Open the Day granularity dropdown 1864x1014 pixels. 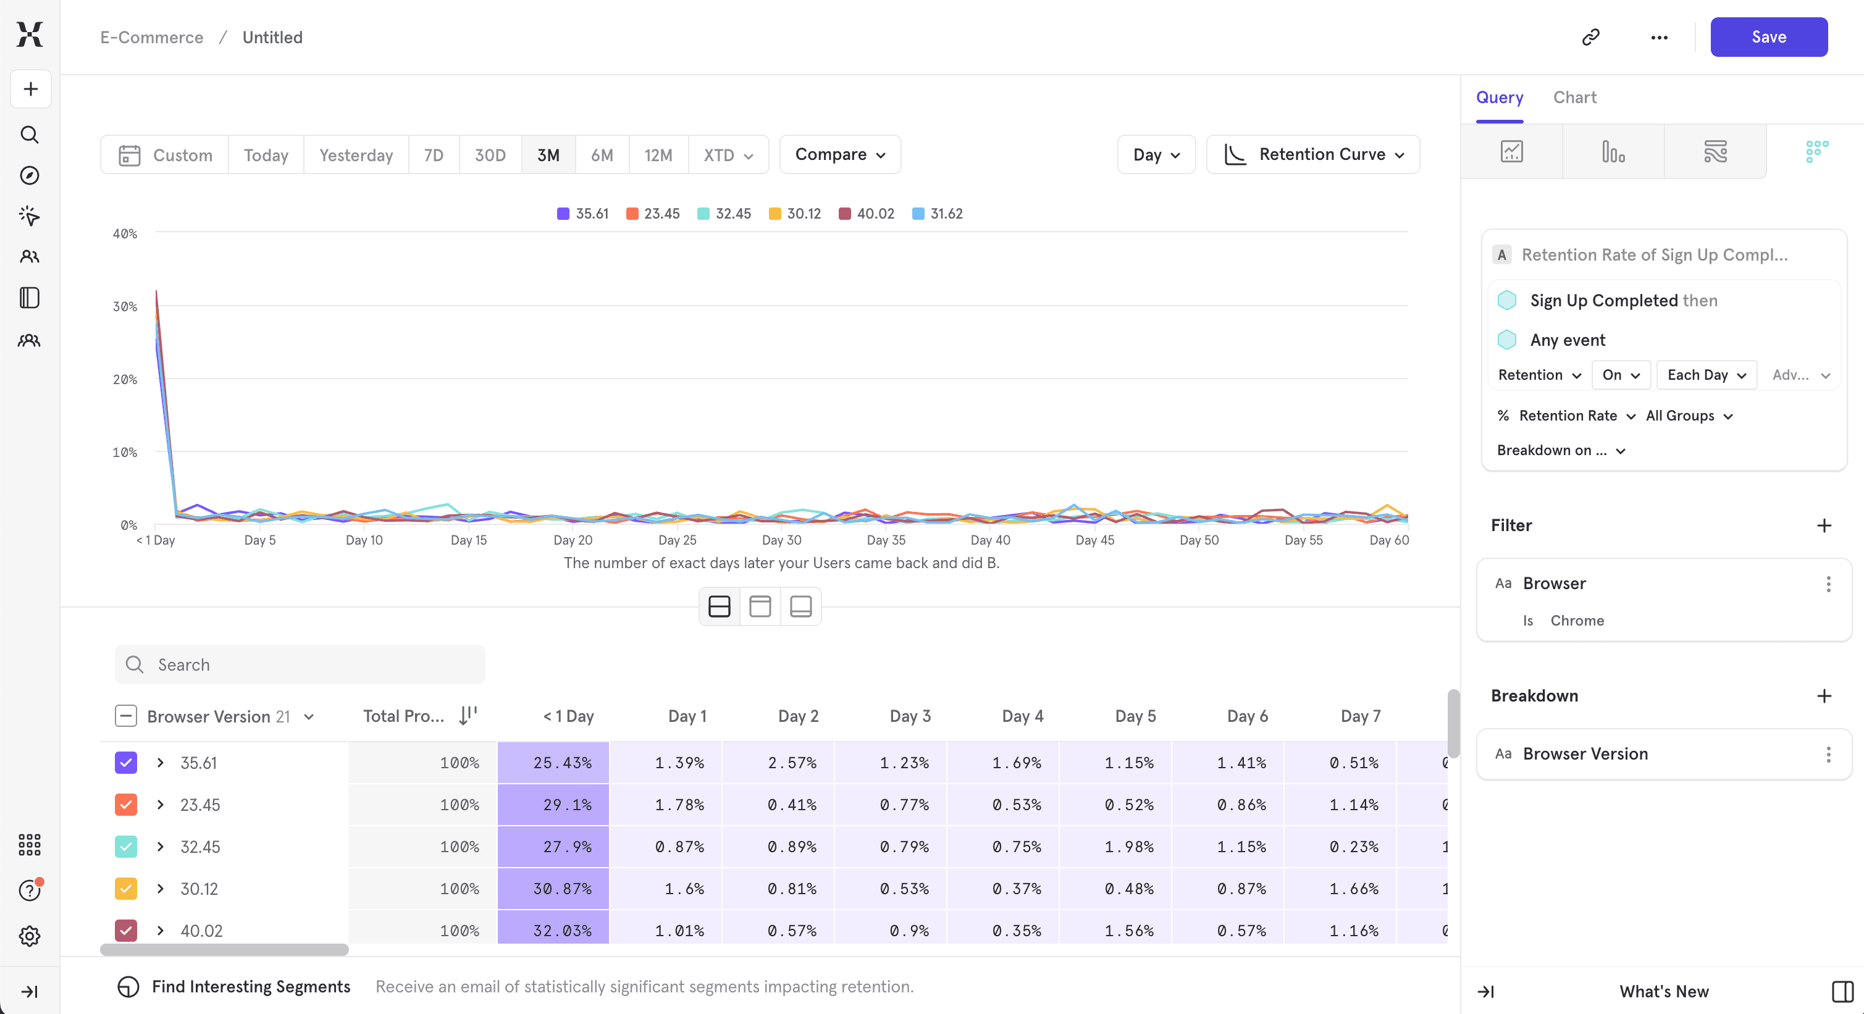1155,154
